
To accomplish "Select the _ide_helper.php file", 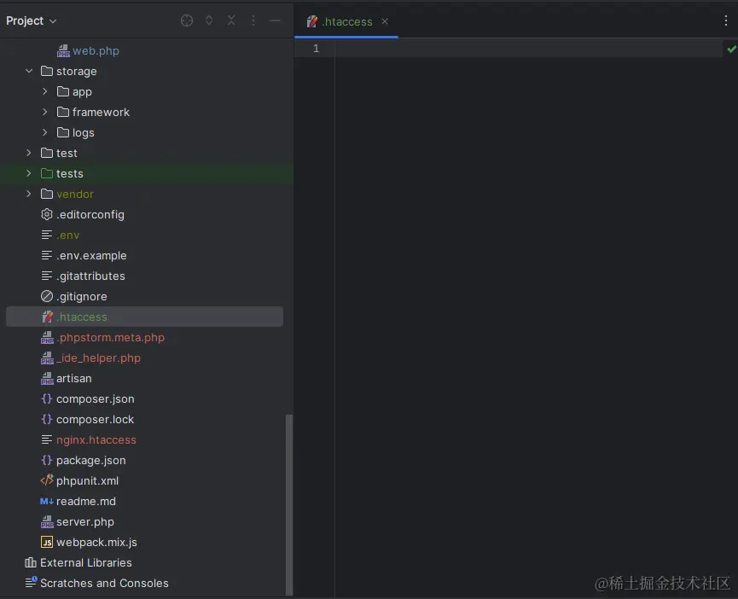I will pos(98,358).
